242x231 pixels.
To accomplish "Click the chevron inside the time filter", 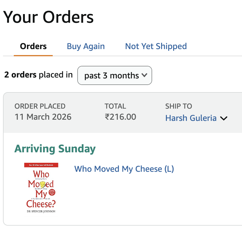I will pyautogui.click(x=144, y=75).
